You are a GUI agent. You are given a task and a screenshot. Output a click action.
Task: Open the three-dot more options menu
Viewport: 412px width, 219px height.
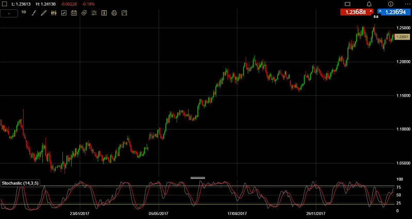406,4
